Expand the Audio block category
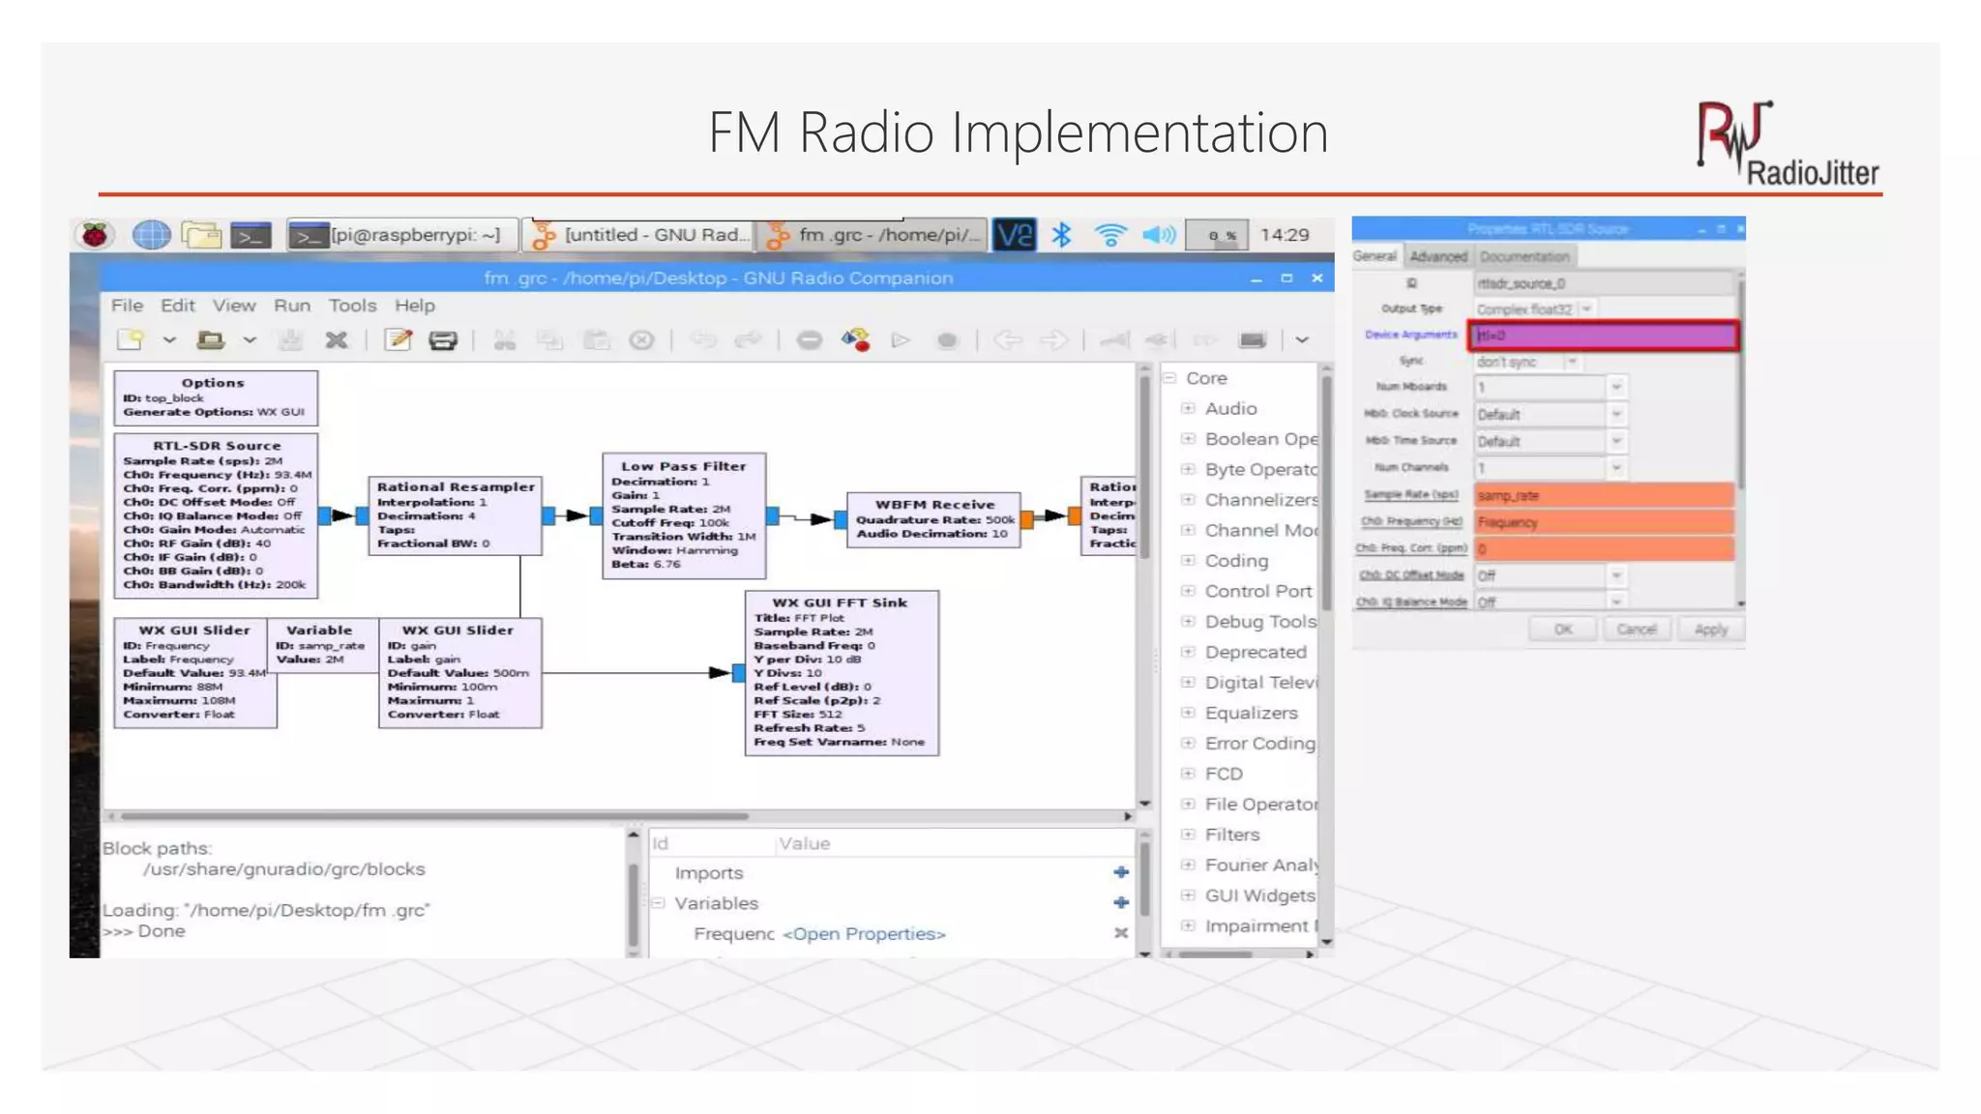This screenshot has height=1114, width=1981. (x=1188, y=408)
